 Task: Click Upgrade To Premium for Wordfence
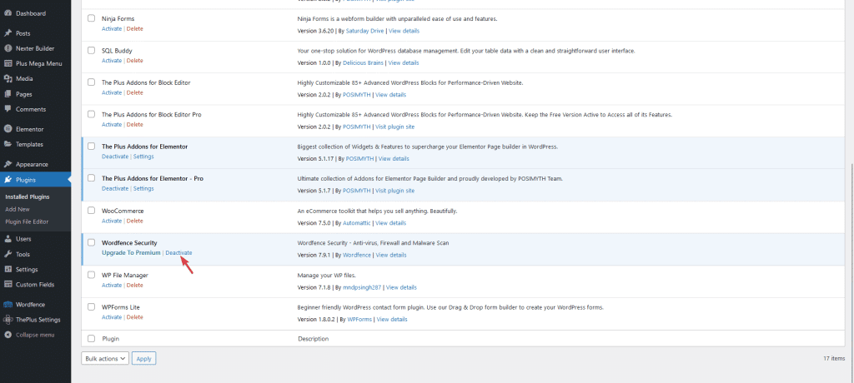[131, 252]
